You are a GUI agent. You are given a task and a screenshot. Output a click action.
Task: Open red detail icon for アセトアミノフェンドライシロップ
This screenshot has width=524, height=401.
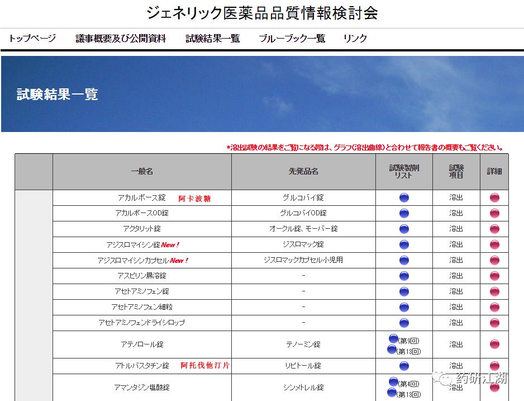(494, 323)
